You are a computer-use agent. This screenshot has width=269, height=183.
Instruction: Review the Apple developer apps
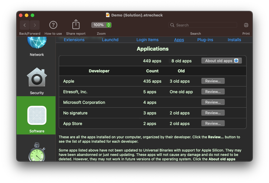[213, 81]
